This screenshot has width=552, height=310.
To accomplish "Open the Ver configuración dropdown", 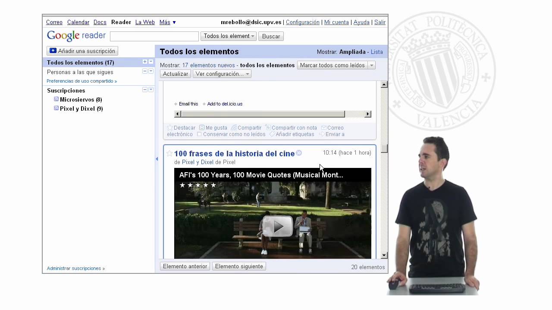I will coord(222,74).
